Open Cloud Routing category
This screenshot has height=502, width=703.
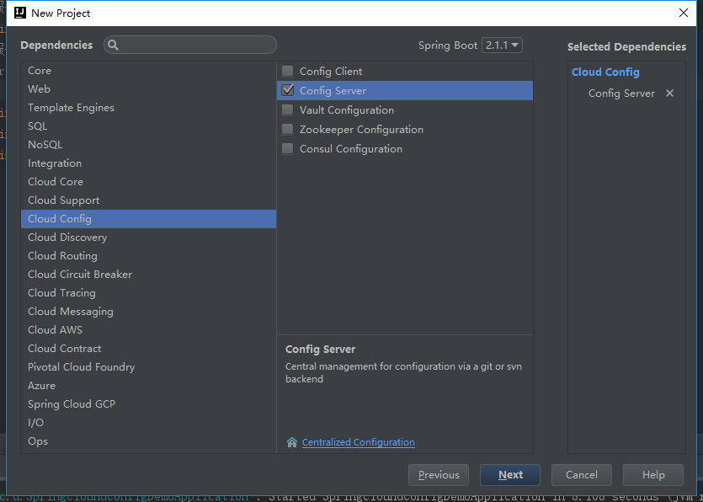[148, 256]
